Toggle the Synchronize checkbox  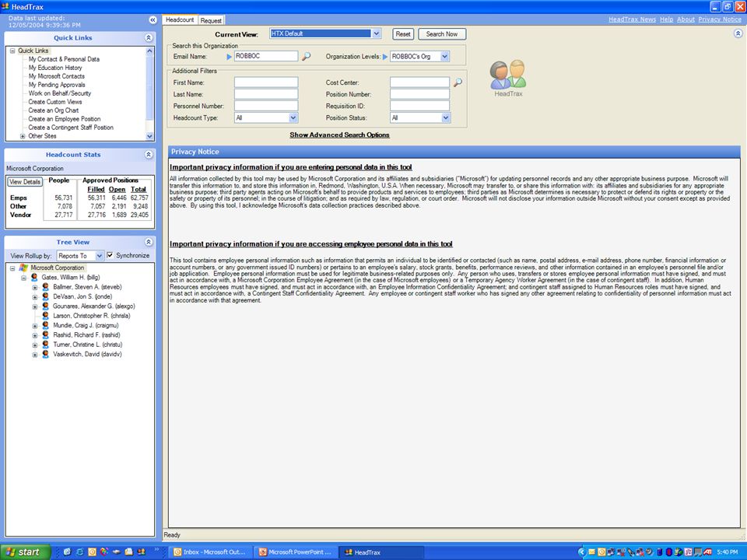pyautogui.click(x=110, y=255)
